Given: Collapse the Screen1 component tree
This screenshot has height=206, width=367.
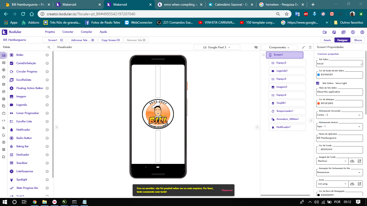Looking at the screenshot, I should click(264, 55).
